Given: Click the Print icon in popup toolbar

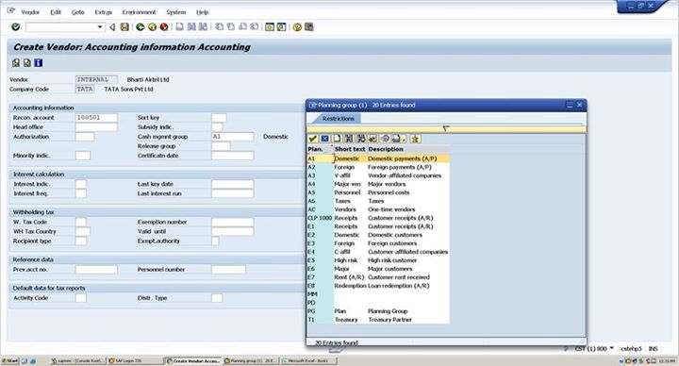Looking at the screenshot, I should point(396,139).
